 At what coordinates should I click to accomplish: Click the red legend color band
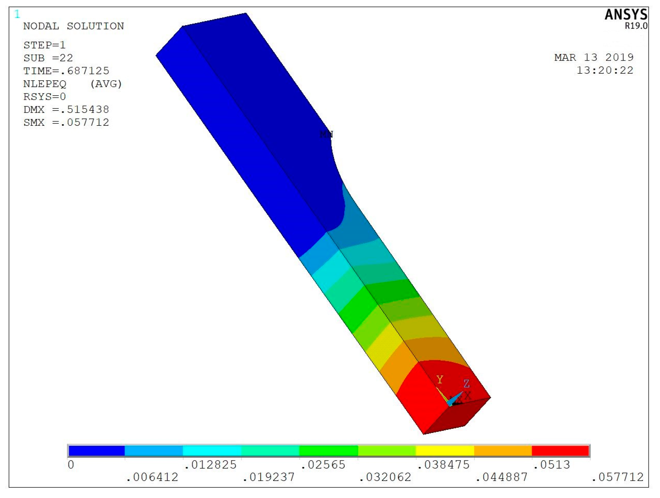coord(560,451)
